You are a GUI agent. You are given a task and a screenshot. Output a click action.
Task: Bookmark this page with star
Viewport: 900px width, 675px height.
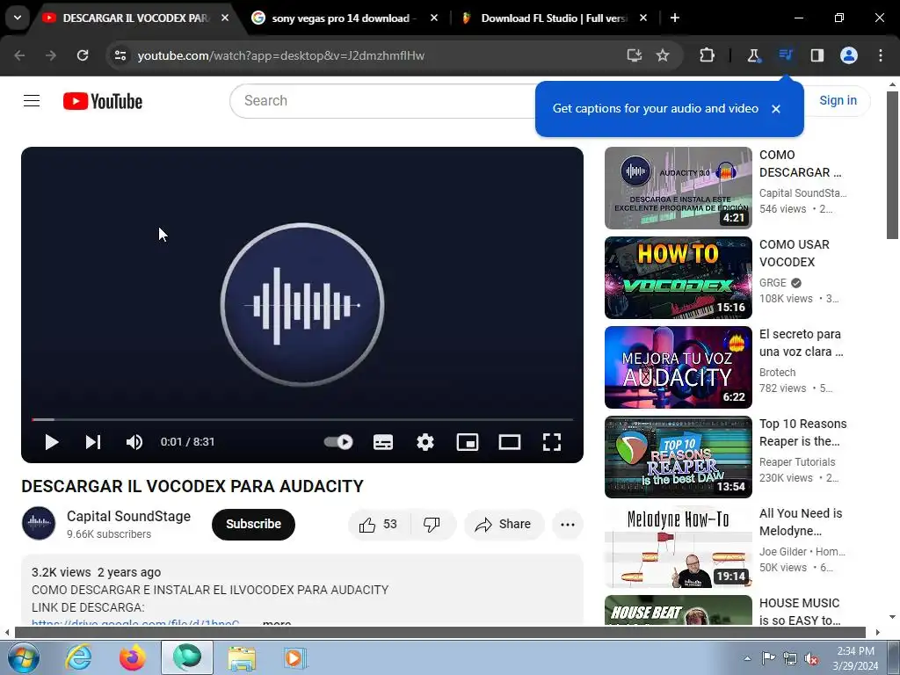[x=663, y=55]
